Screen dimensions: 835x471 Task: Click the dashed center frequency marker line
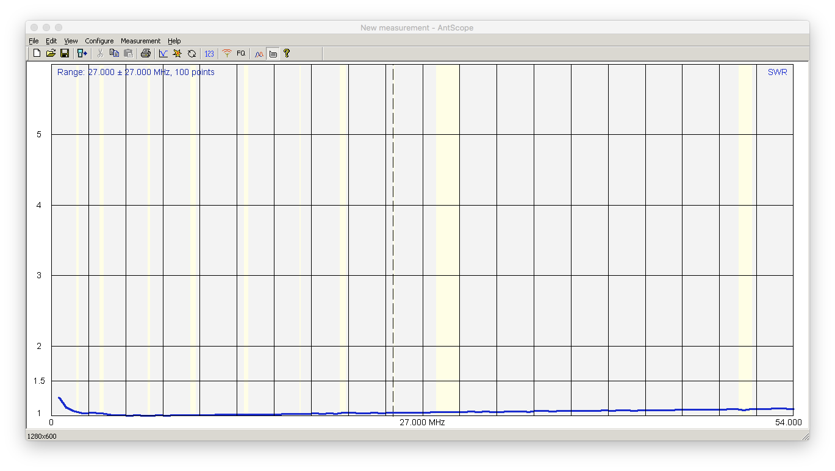393,244
